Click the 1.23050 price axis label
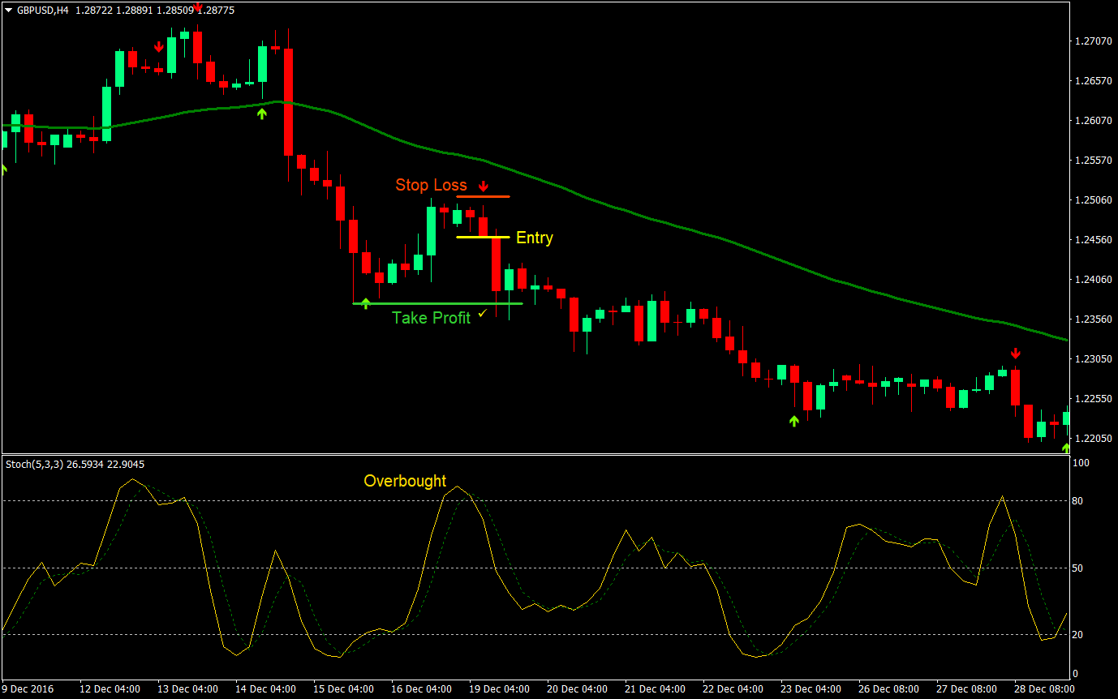 (1092, 358)
